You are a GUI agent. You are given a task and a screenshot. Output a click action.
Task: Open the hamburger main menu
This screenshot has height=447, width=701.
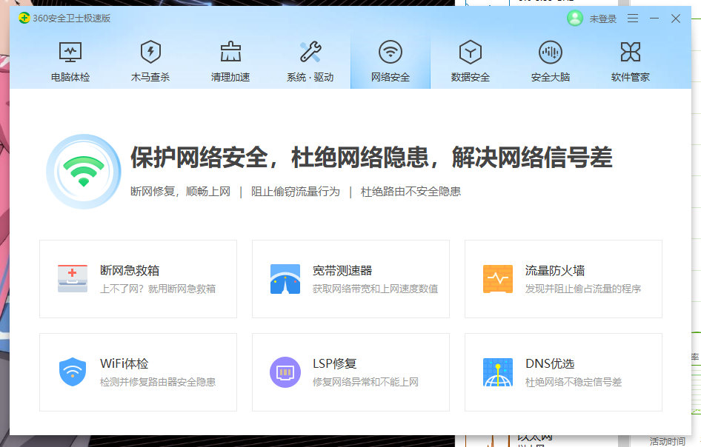[633, 19]
